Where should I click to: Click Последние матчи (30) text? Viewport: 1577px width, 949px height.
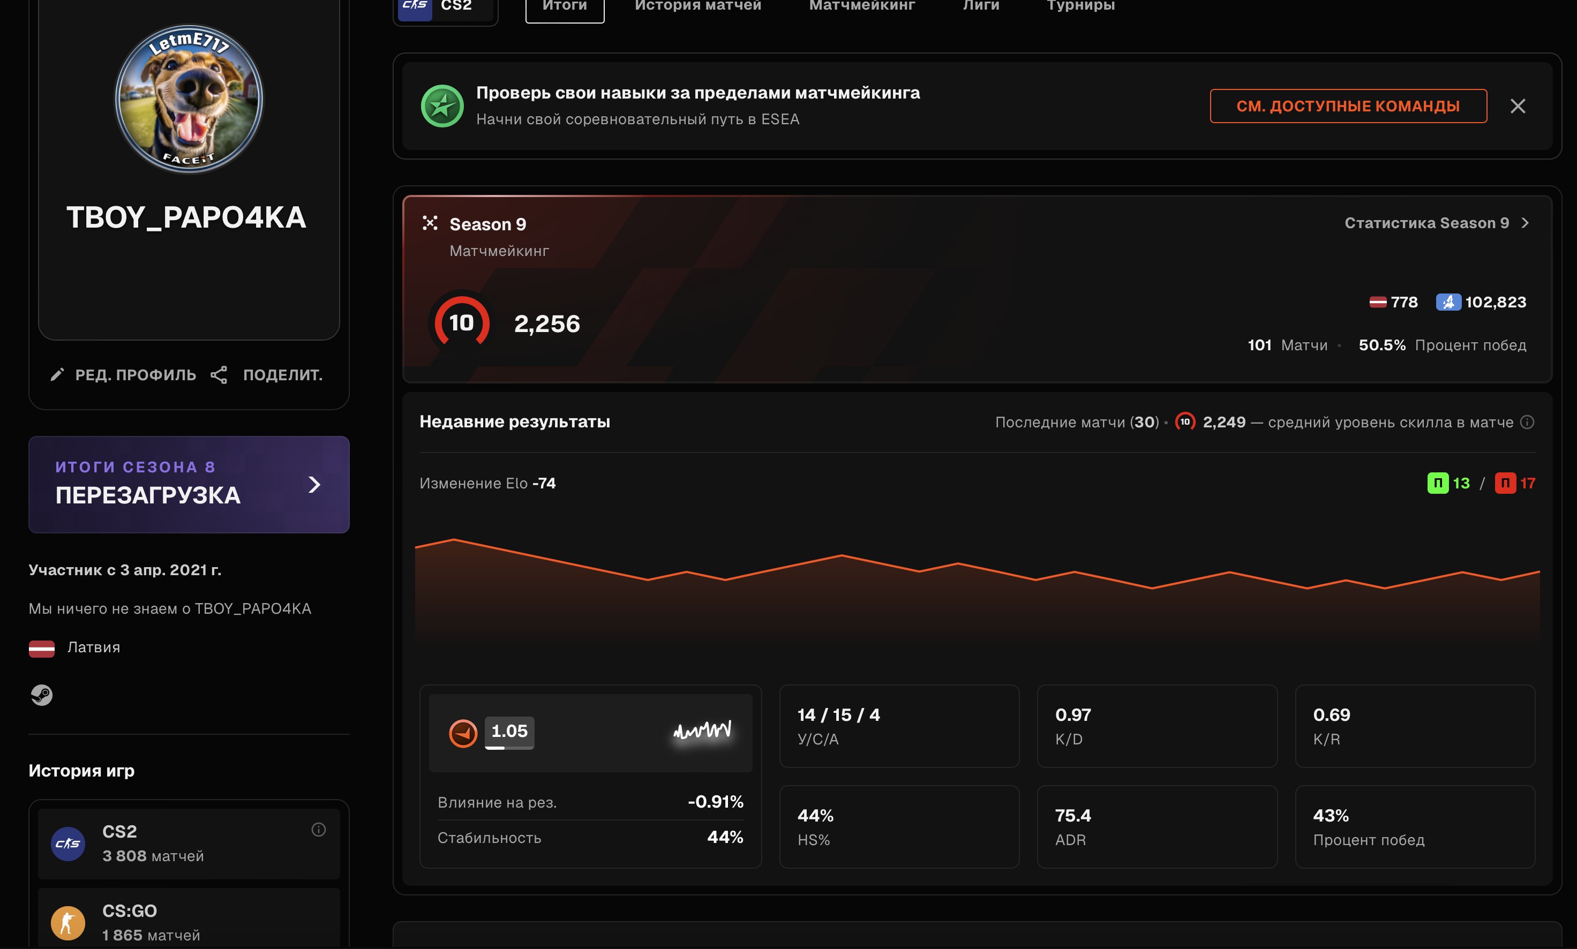[1078, 422]
